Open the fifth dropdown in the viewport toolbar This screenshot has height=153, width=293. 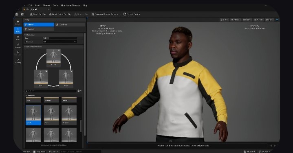270,20
